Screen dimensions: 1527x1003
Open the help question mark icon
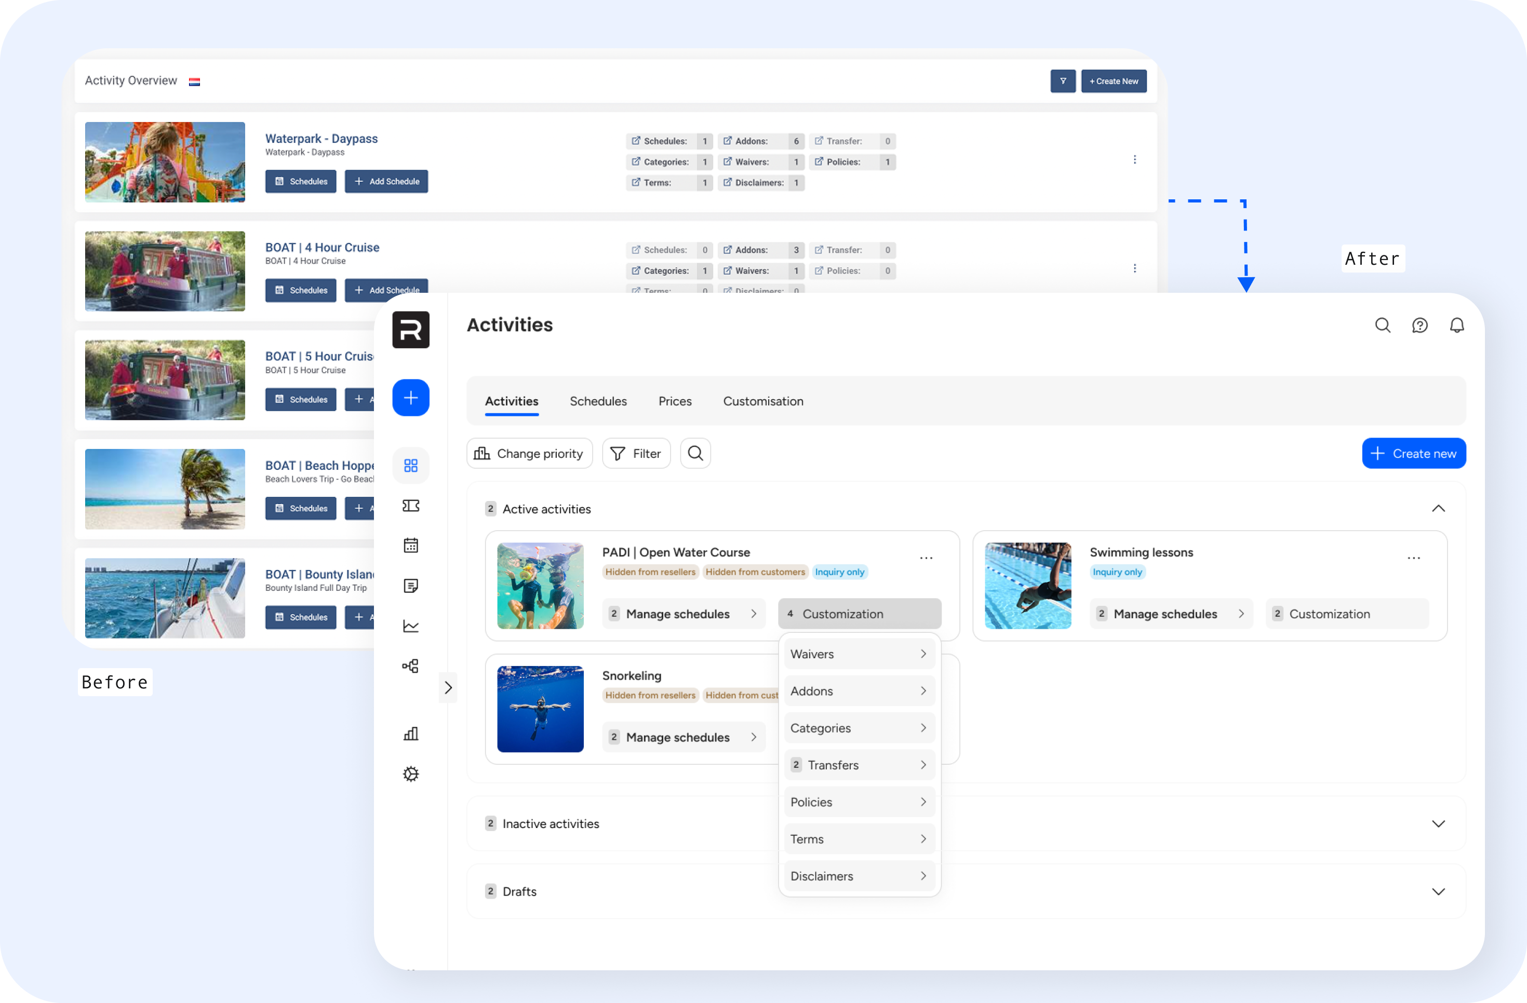coord(1419,326)
